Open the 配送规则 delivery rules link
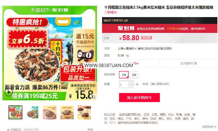The image size is (218, 131). tap(166, 48)
